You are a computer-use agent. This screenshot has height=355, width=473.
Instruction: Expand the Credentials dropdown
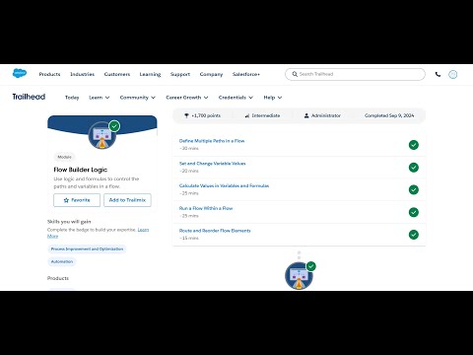(236, 98)
